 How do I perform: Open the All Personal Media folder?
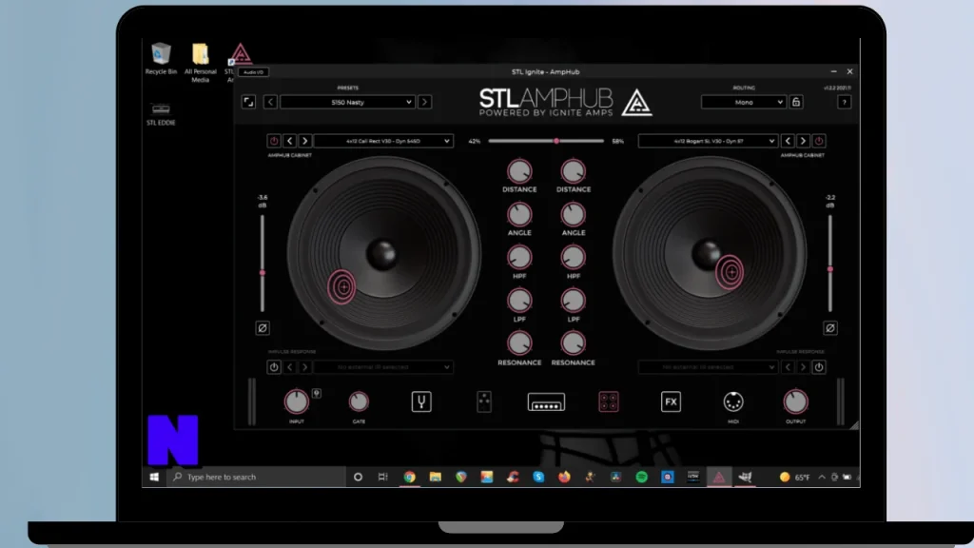[200, 63]
